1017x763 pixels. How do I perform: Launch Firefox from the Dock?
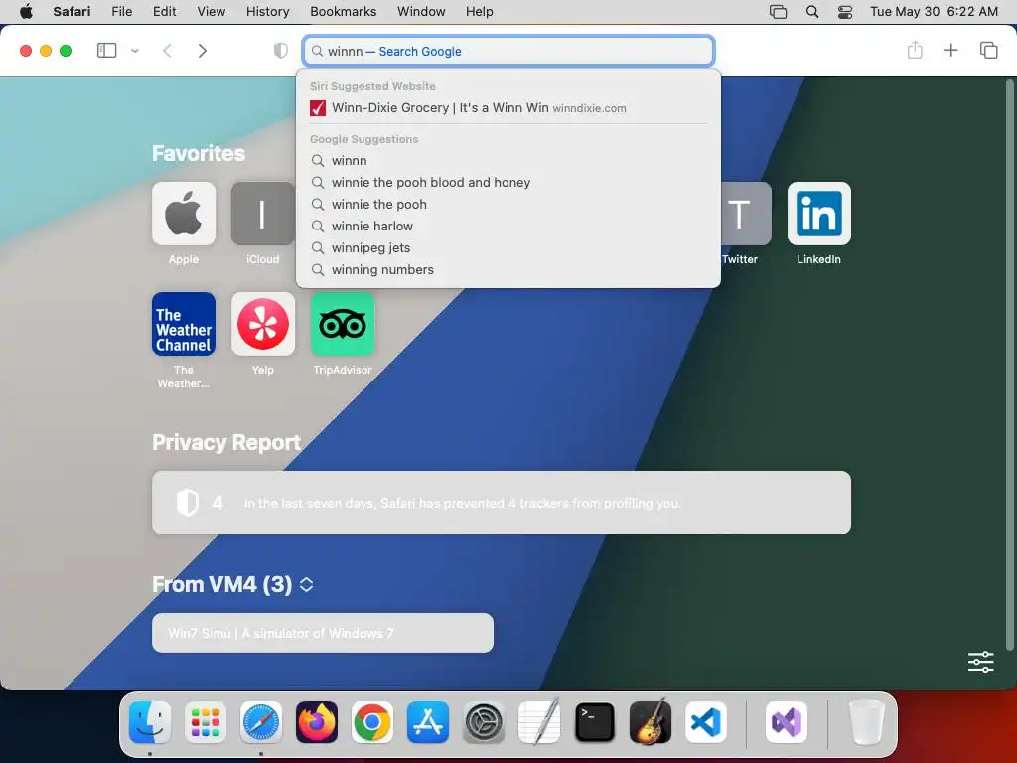click(317, 722)
